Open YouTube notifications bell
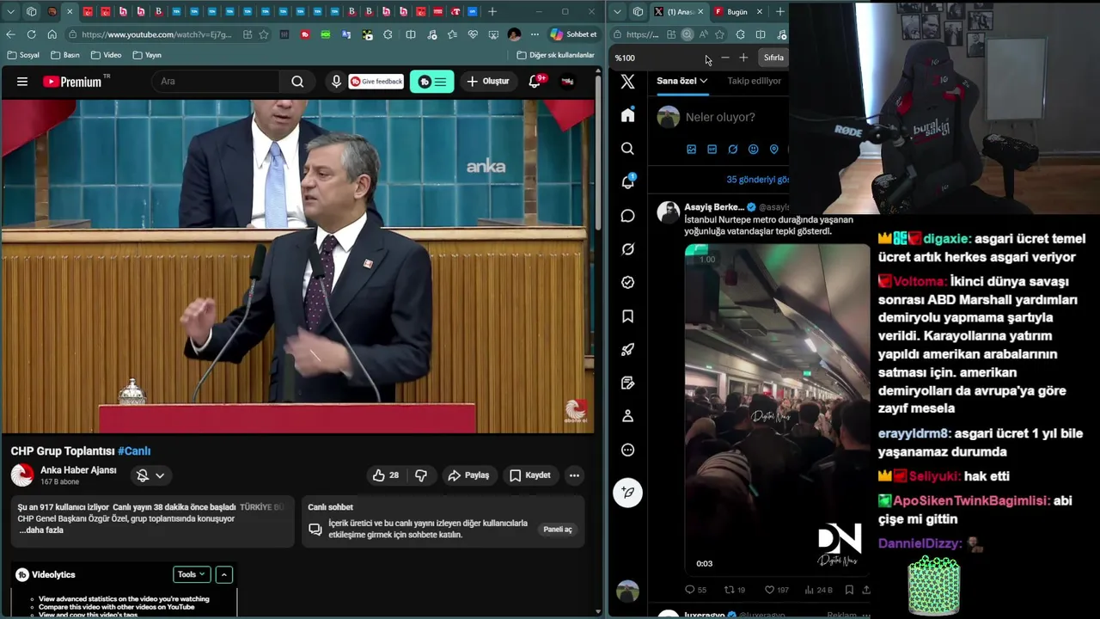The width and height of the screenshot is (1100, 619). coord(535,81)
